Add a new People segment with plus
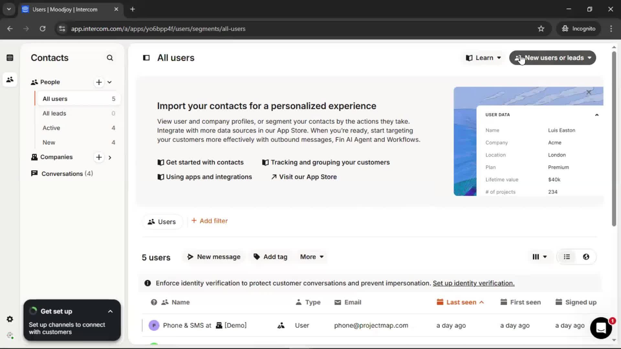Image resolution: width=621 pixels, height=349 pixels. coord(99,82)
